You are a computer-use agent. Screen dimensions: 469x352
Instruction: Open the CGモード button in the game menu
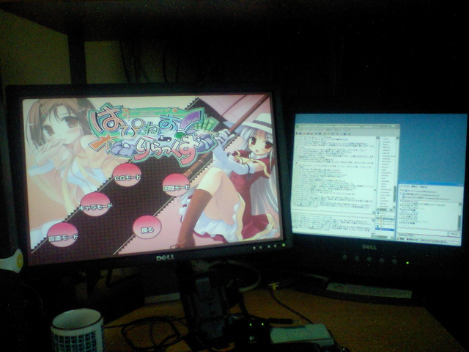coord(127,175)
